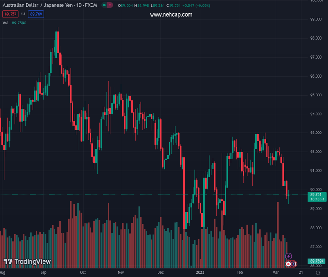Click the green volume label 89.759K
This screenshot has height=277, width=328.
(x=316, y=261)
